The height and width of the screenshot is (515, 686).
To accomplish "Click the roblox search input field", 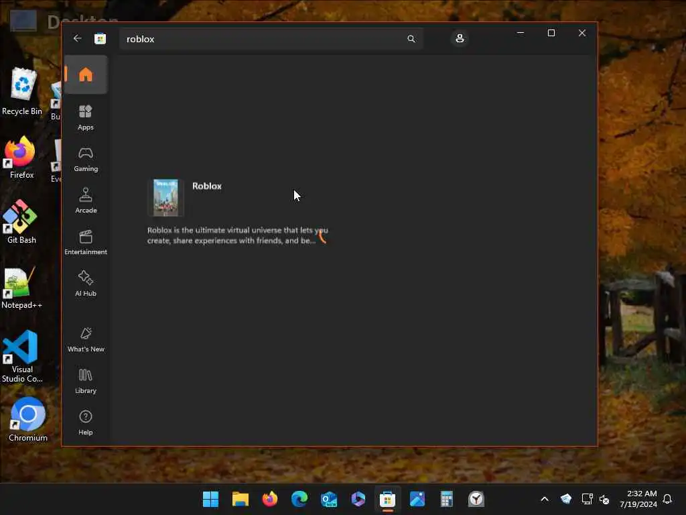I will pyautogui.click(x=271, y=39).
